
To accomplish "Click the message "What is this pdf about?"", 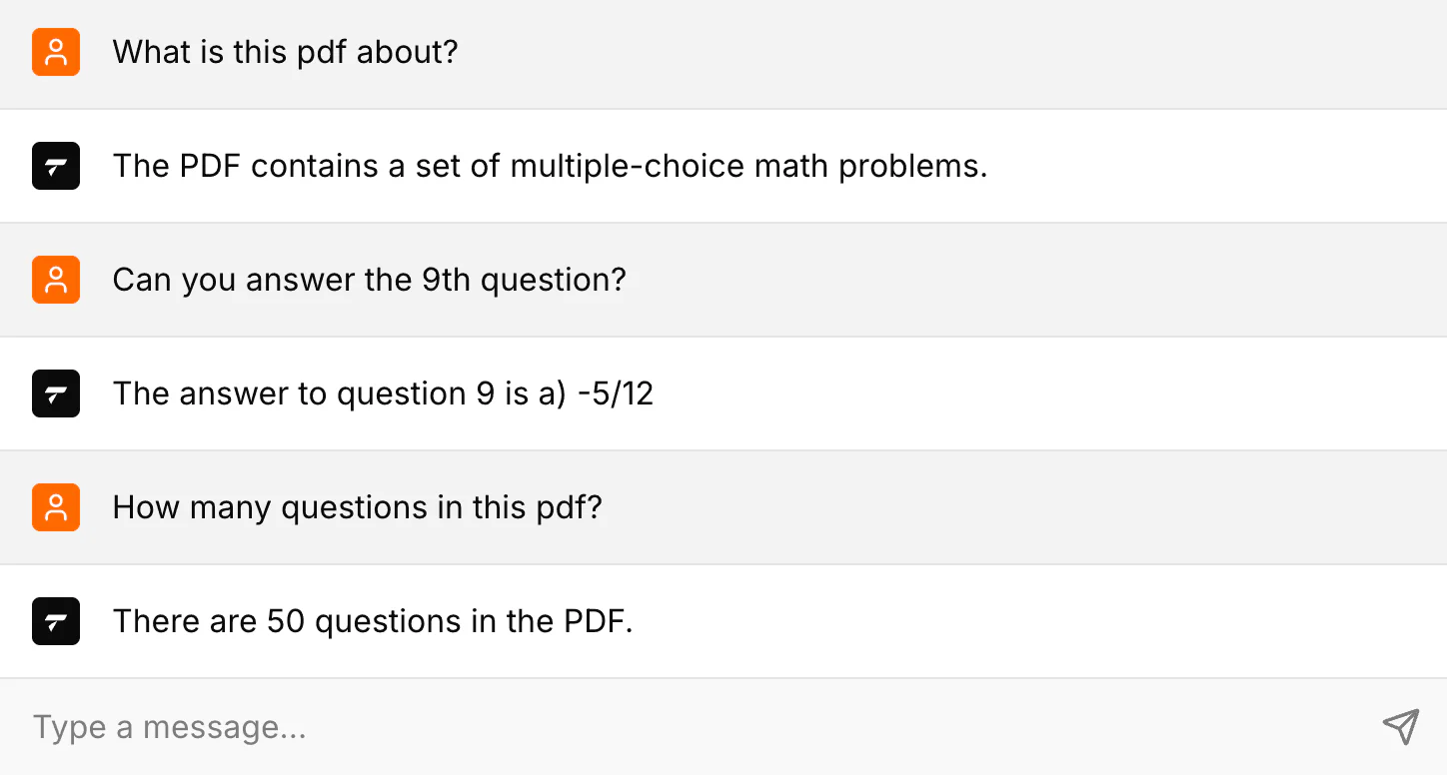I will (285, 52).
